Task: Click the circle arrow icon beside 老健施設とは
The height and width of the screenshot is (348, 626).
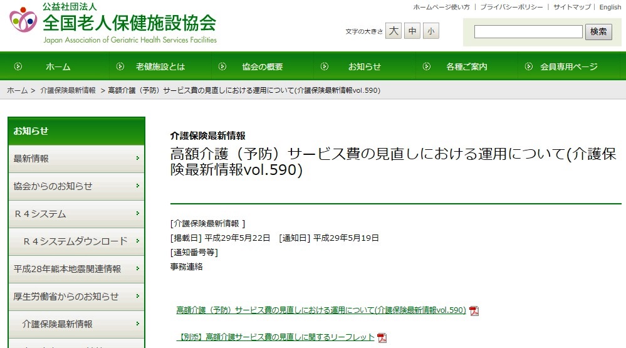Action: pos(120,66)
